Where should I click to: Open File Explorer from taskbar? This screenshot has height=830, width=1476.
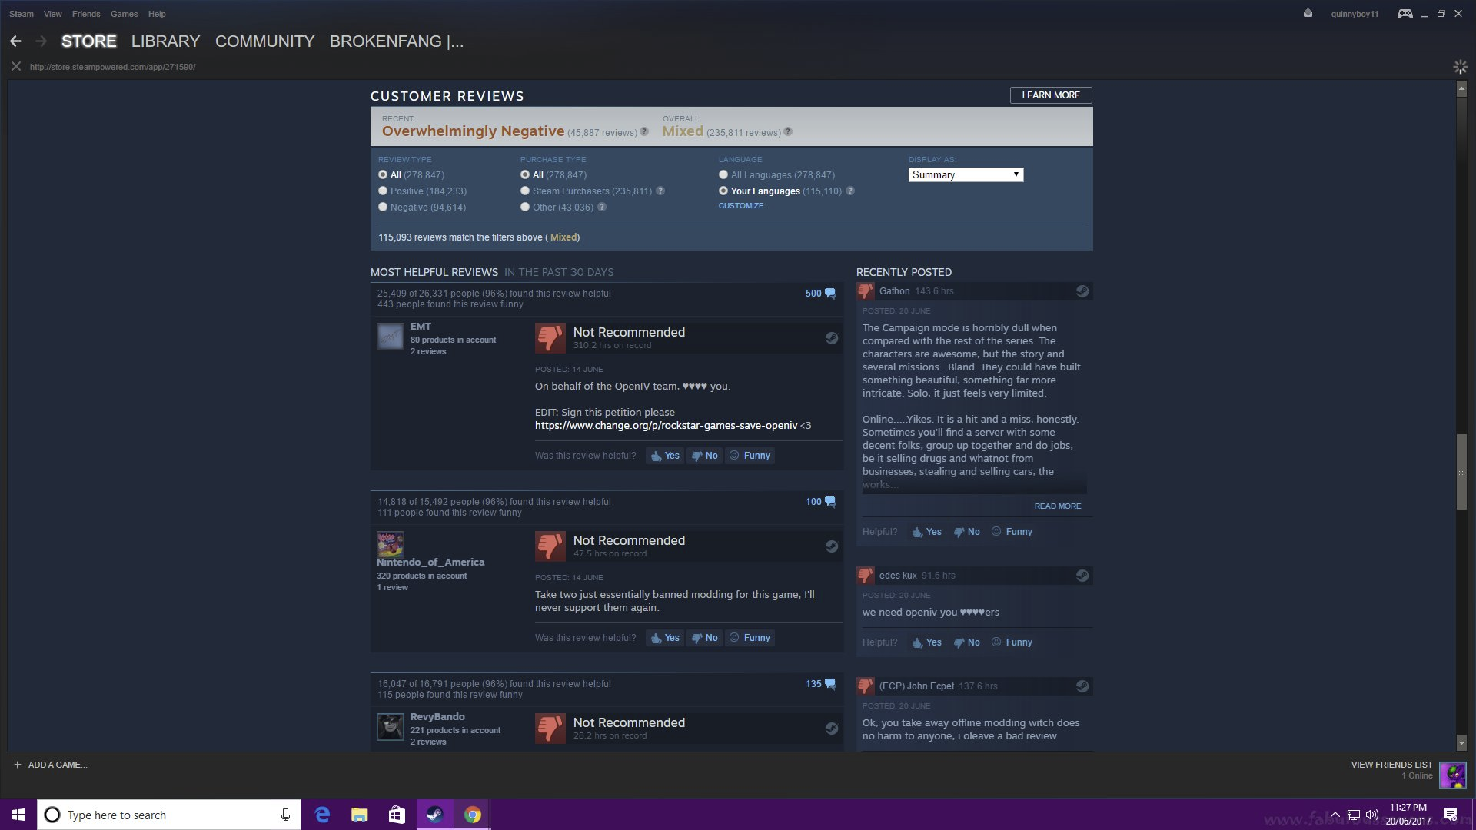(x=359, y=815)
